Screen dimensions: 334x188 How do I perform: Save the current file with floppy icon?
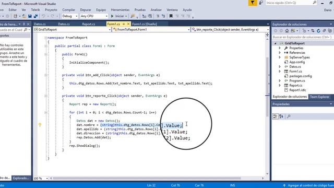pos(30,16)
